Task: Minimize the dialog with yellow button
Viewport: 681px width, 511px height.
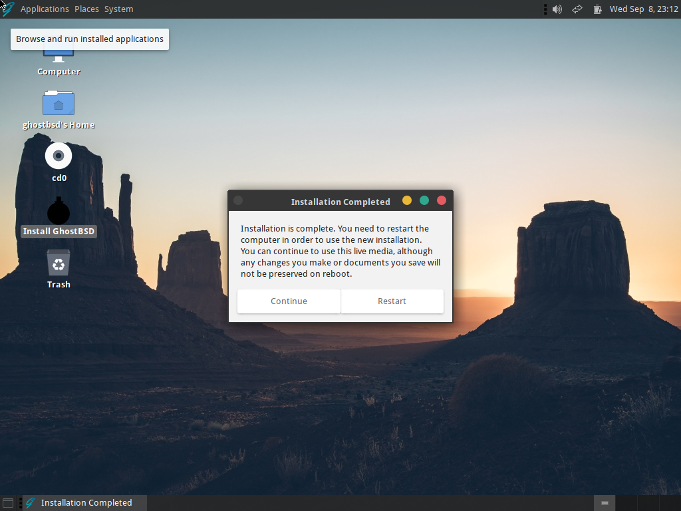Action: coord(407,200)
